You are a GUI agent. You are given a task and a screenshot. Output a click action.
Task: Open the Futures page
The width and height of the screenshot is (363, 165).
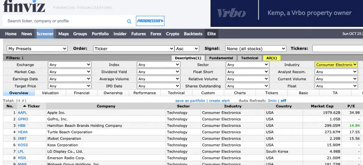point(139,34)
